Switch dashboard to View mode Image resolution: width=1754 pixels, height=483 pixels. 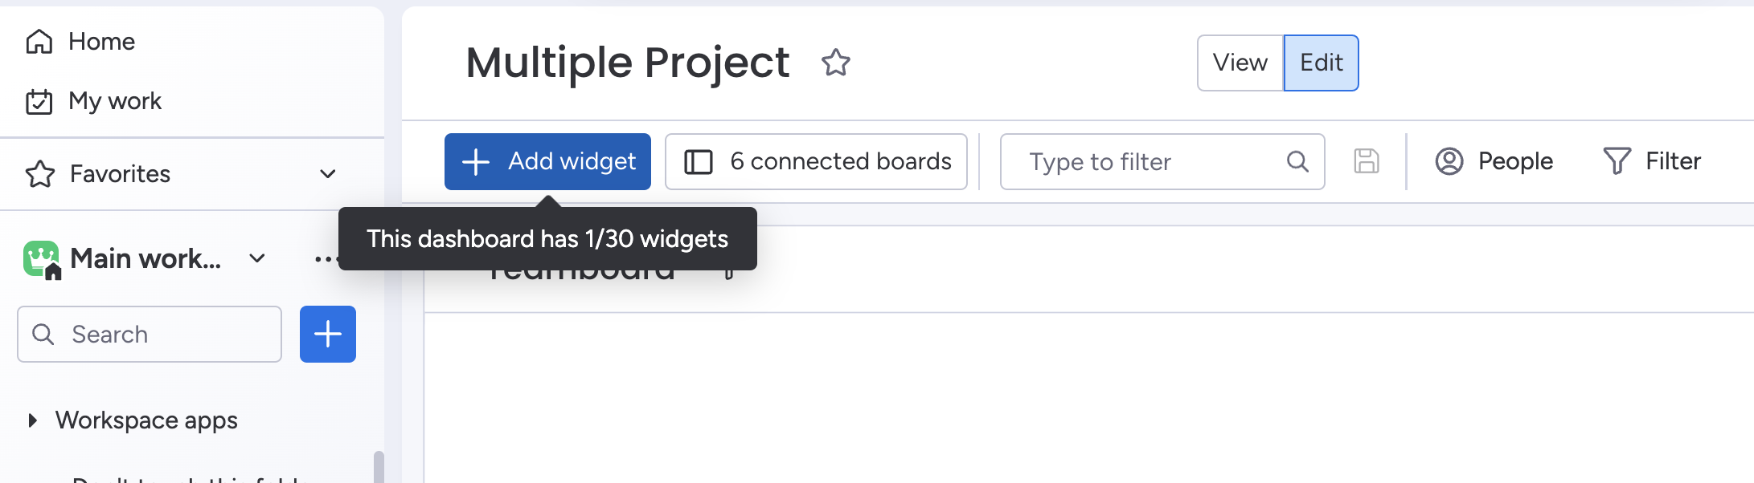pos(1240,63)
